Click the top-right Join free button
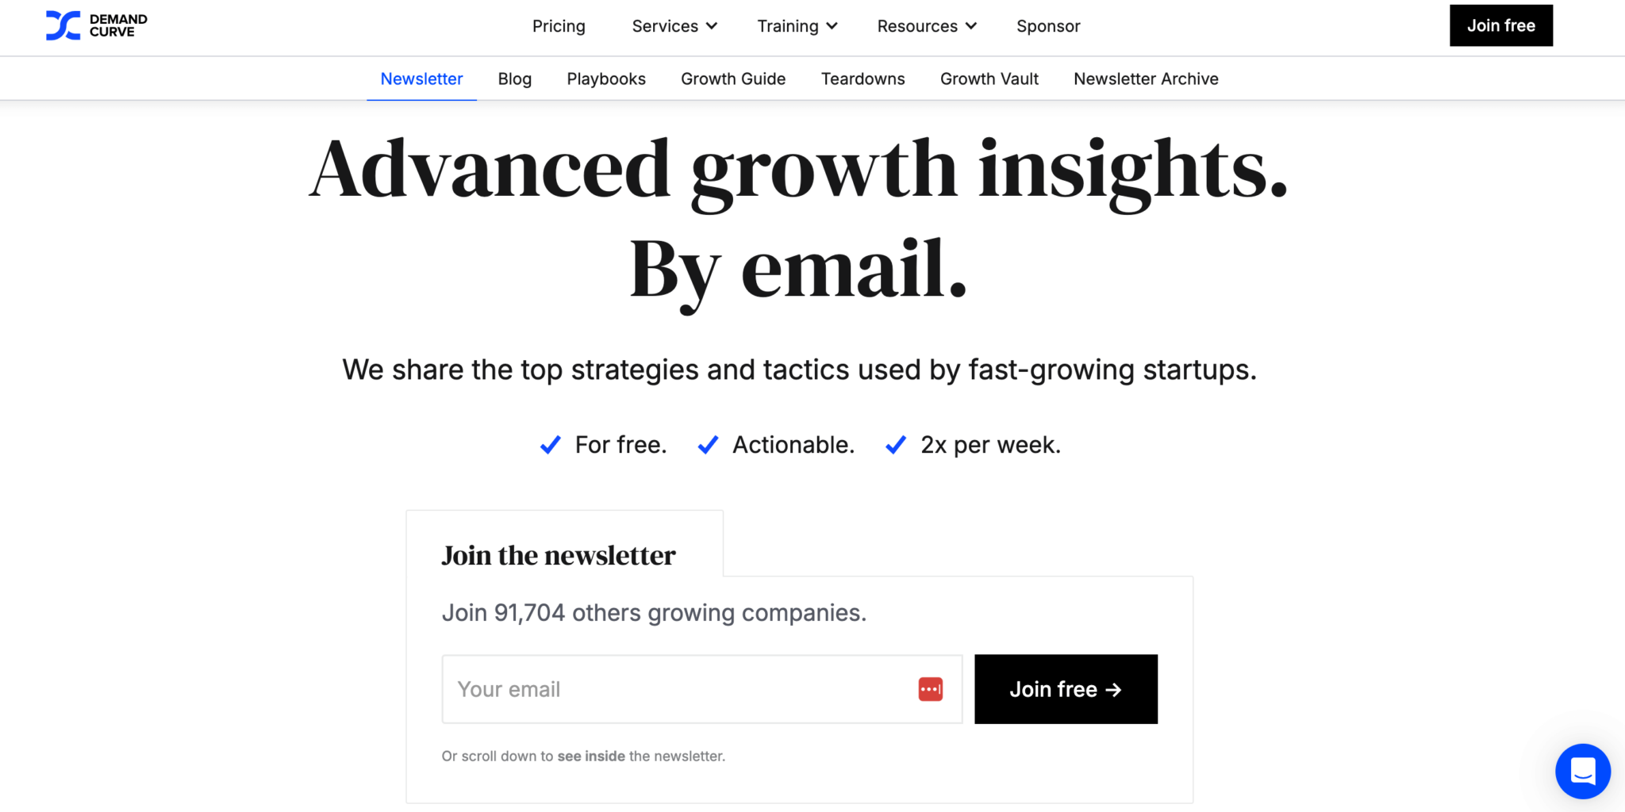This screenshot has height=812, width=1625. [1500, 25]
